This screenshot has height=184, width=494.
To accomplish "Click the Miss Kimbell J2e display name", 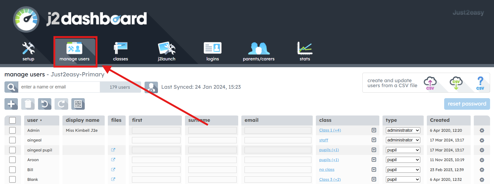I will tap(82, 130).
